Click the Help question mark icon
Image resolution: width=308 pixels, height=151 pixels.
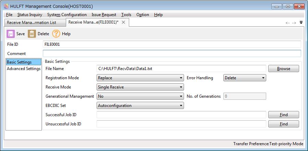(x=56, y=34)
